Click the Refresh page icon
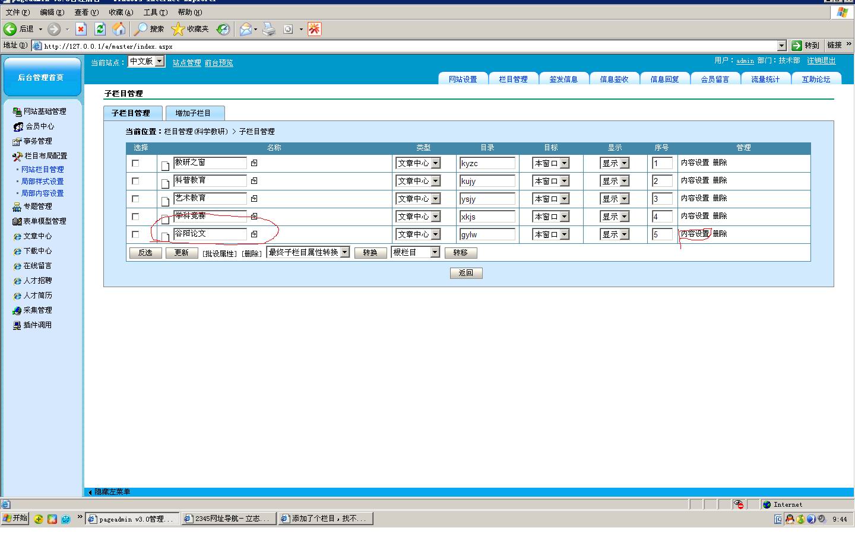The width and height of the screenshot is (855, 534). click(100, 29)
